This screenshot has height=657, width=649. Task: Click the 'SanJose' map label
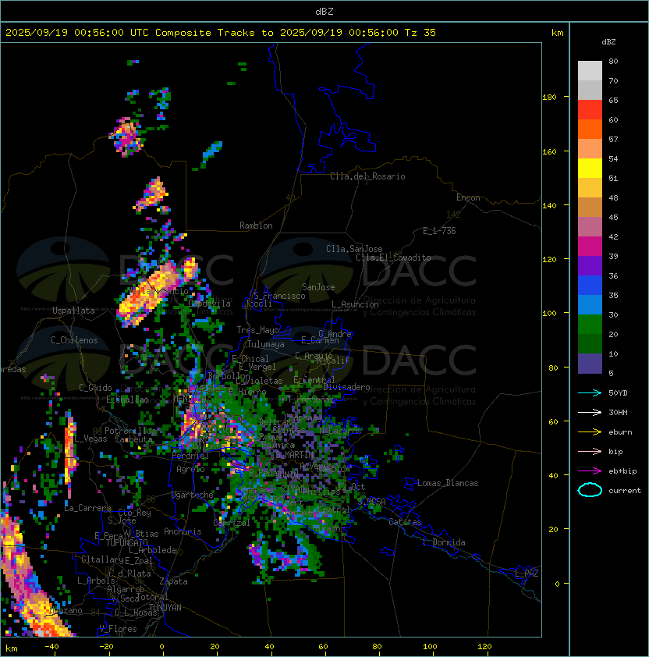[x=318, y=287]
